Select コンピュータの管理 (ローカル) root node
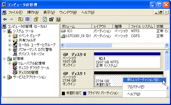This screenshot has height=105, width=171. pos(27,26)
